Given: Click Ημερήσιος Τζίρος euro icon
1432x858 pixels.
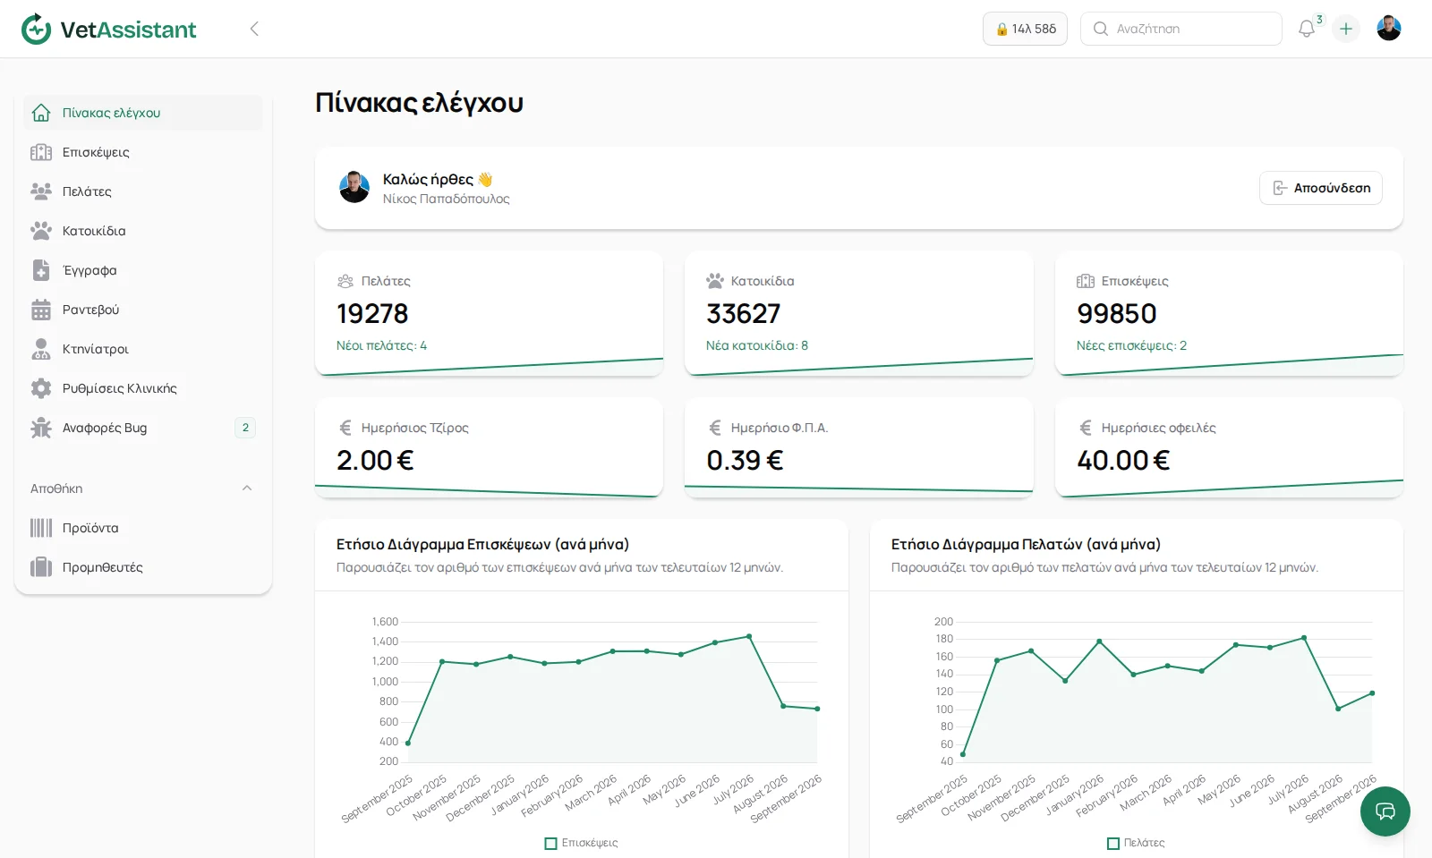Looking at the screenshot, I should pyautogui.click(x=345, y=428).
